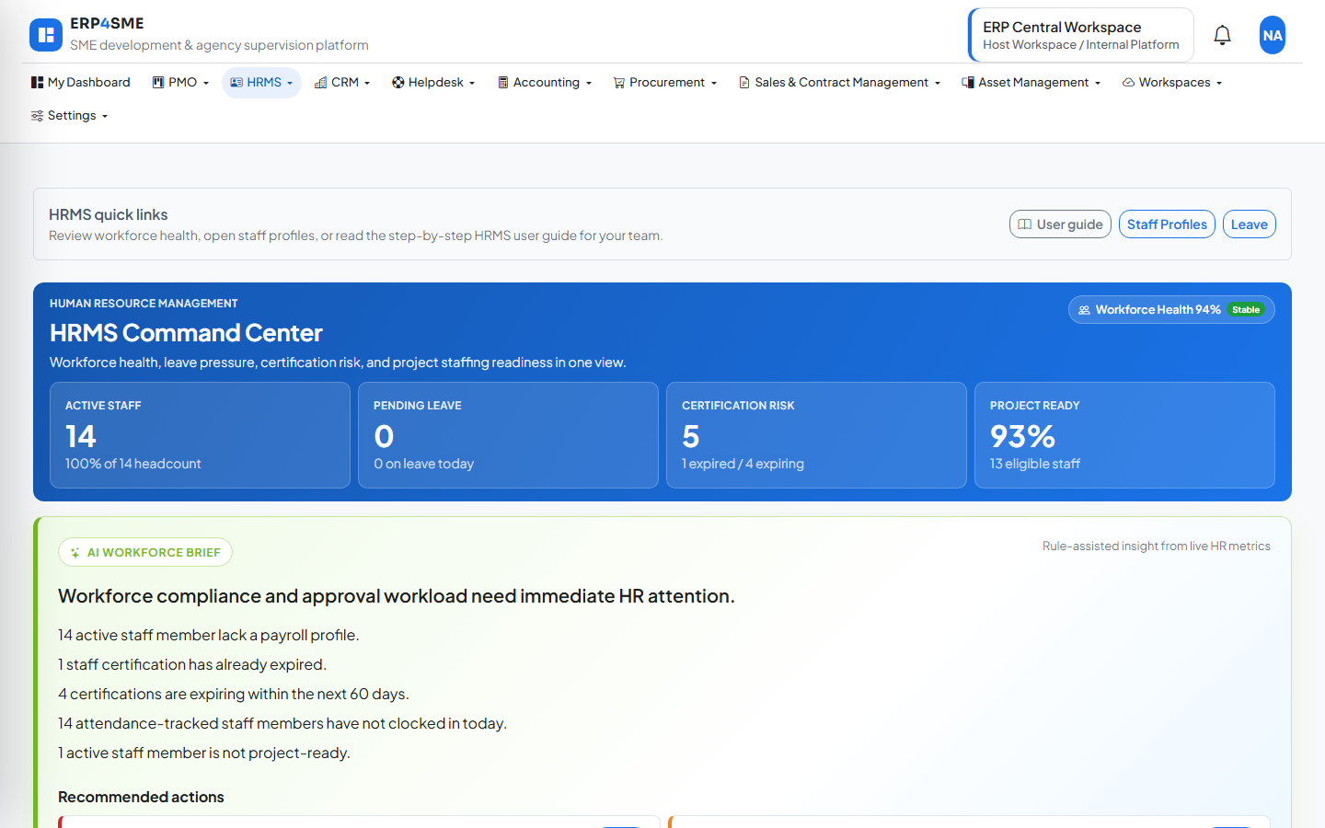Click the "HRMS quick links" heading

coord(109,214)
